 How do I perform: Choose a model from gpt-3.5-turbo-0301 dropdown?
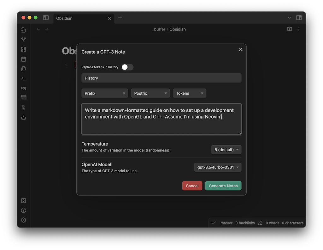218,167
